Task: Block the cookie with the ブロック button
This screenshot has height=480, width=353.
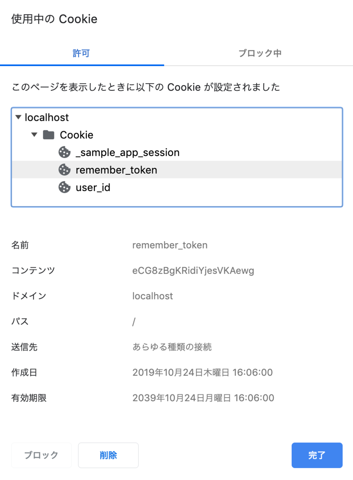Action: click(41, 455)
